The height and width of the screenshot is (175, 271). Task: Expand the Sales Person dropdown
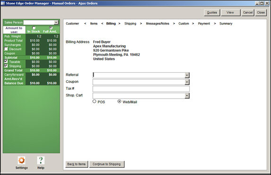tap(56, 23)
